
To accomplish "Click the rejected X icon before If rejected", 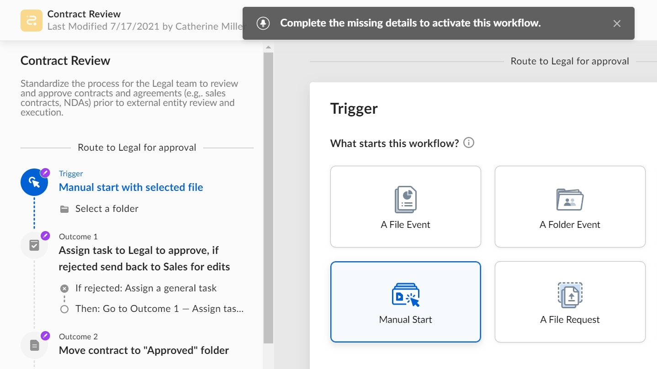I will tap(64, 289).
